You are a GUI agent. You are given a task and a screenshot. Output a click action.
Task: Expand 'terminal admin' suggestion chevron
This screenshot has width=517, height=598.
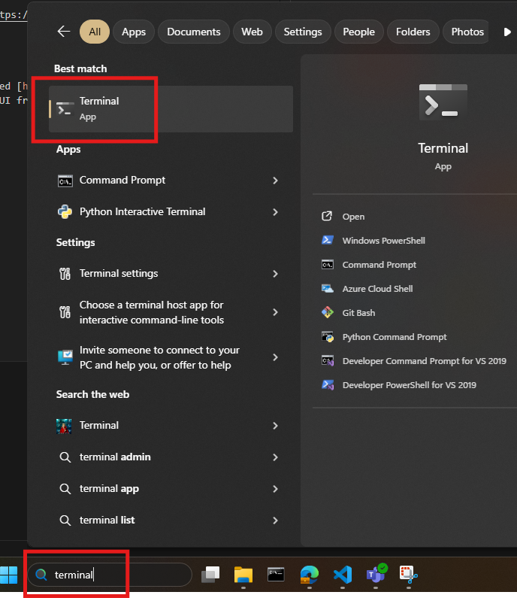[x=276, y=457]
